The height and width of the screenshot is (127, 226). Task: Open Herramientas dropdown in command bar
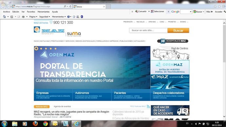click(59, 17)
